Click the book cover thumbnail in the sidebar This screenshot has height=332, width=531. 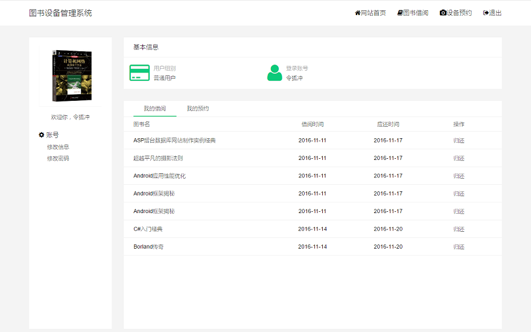pos(72,76)
